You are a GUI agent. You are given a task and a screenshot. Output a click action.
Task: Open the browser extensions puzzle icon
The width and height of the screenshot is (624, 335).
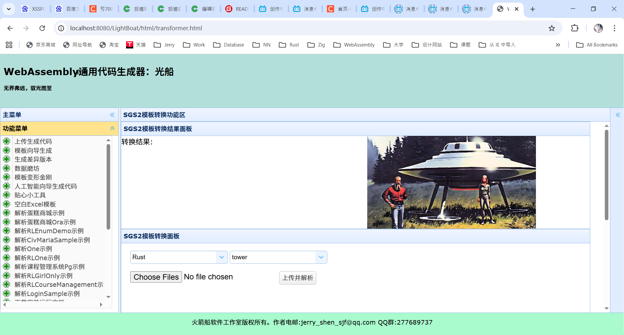(x=575, y=28)
